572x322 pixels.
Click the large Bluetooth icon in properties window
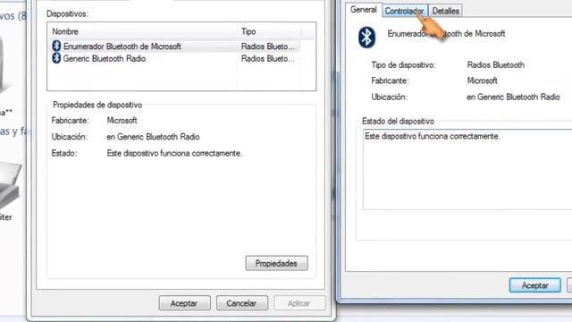[366, 37]
